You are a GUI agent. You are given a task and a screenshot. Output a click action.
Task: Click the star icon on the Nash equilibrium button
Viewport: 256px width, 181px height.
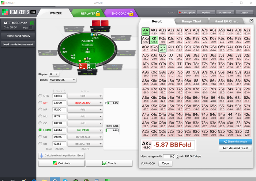pyautogui.click(x=41, y=155)
